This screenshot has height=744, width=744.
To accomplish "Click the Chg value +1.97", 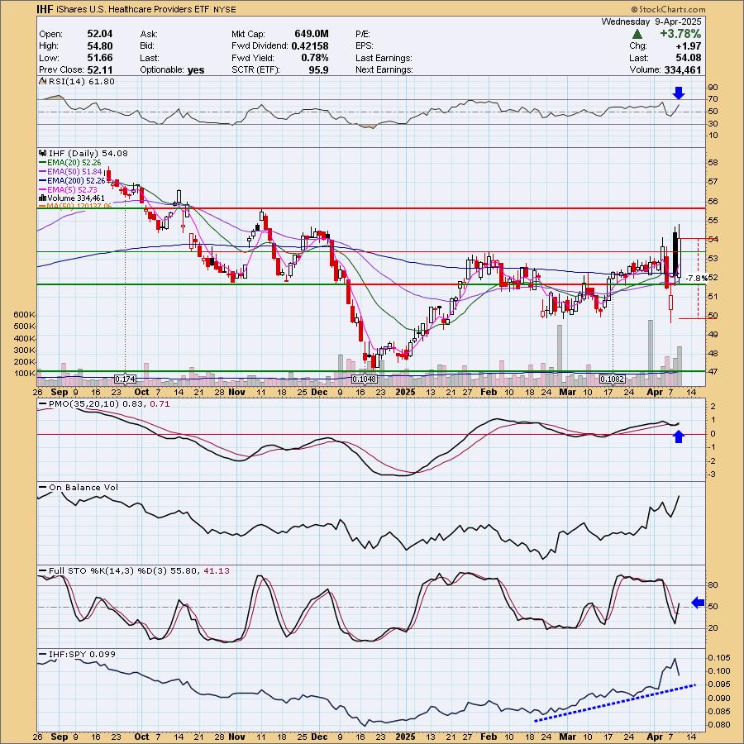I will [x=689, y=46].
